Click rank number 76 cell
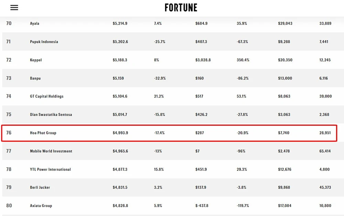Viewport: 344px width, 216px height. 9,133
